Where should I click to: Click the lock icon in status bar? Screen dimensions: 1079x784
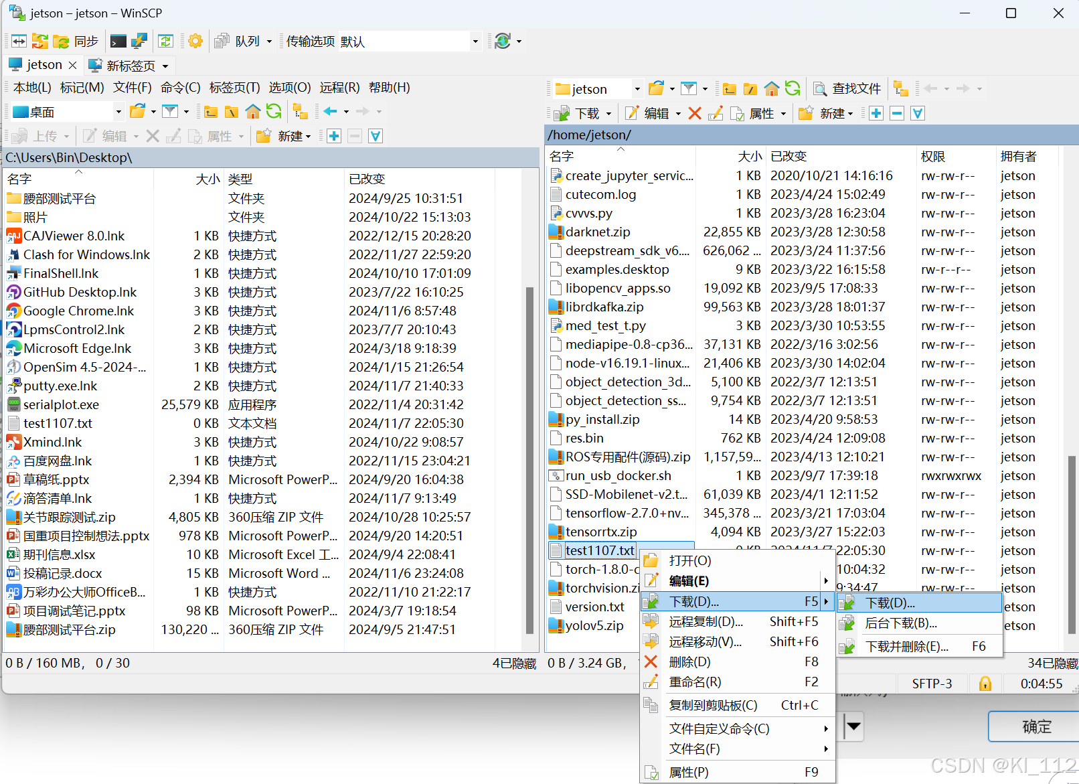pos(985,684)
